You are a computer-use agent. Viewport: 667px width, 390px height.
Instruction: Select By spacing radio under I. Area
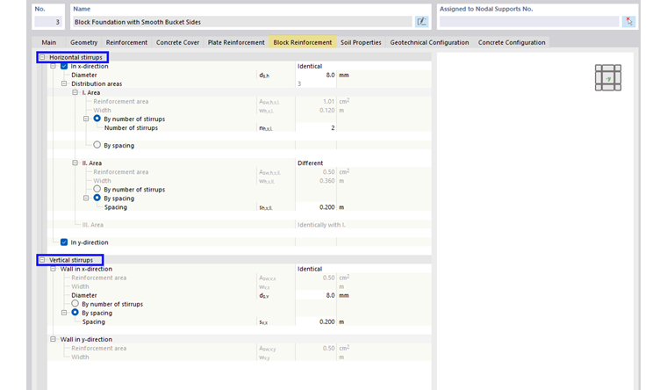click(97, 145)
